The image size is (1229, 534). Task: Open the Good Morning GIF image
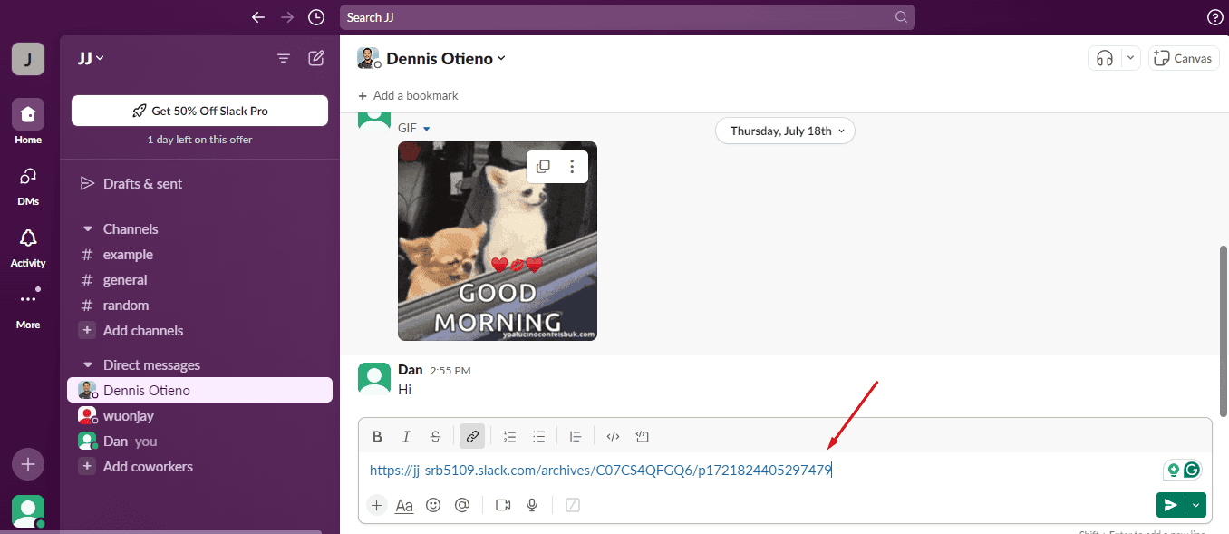pos(498,241)
